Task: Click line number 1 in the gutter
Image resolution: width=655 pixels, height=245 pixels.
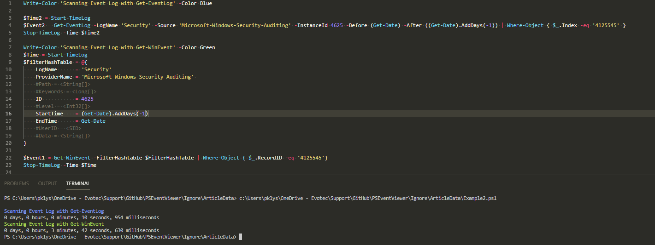Action: point(10,3)
